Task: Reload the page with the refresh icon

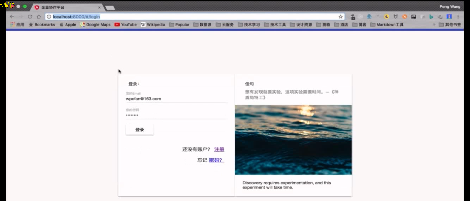Action: point(30,17)
